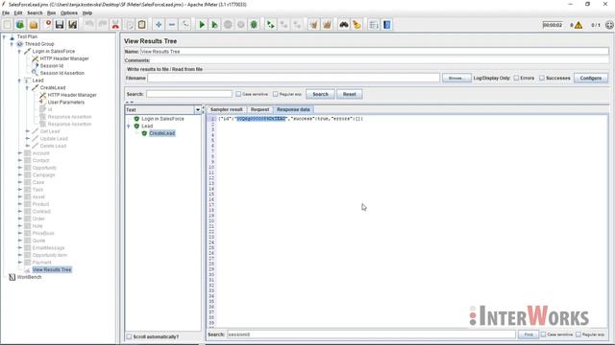This screenshot has width=615, height=345.
Task: Click the warning triangle error counter icon
Action: (578, 25)
